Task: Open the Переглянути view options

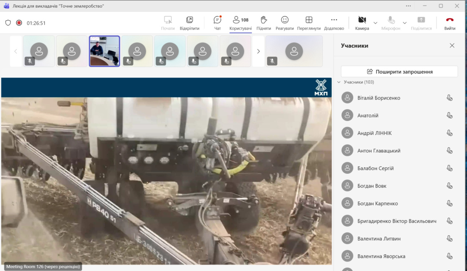Action: [309, 23]
